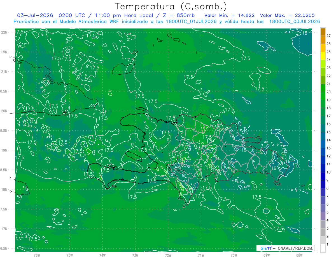Pick the teal swatch between 15 and 16
This screenshot has height=259, width=336.
tap(323, 128)
